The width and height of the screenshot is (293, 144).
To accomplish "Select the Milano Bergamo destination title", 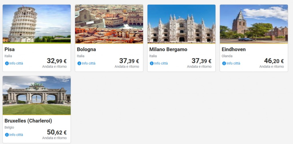I will point(168,49).
